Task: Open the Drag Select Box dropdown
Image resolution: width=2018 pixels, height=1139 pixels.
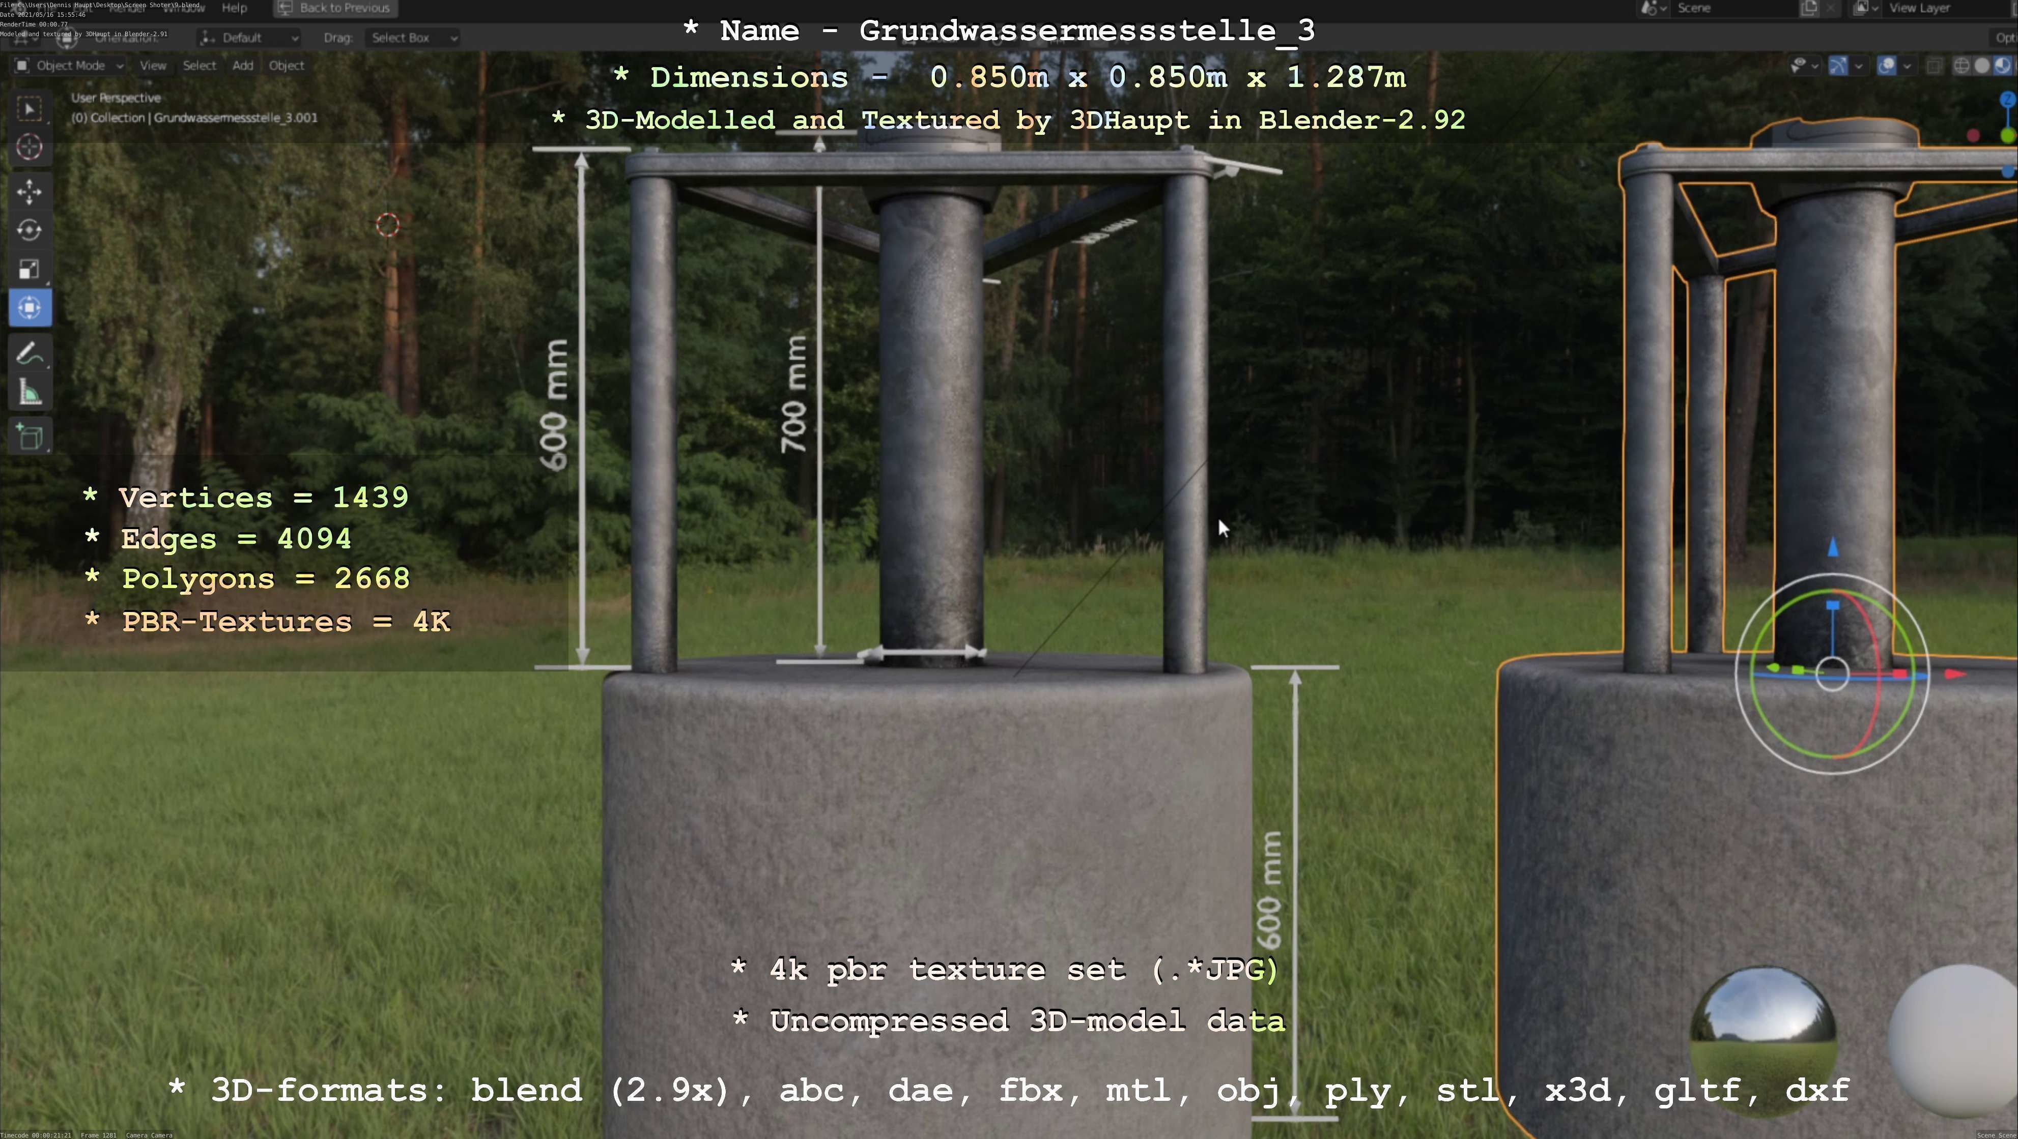Action: pos(412,38)
